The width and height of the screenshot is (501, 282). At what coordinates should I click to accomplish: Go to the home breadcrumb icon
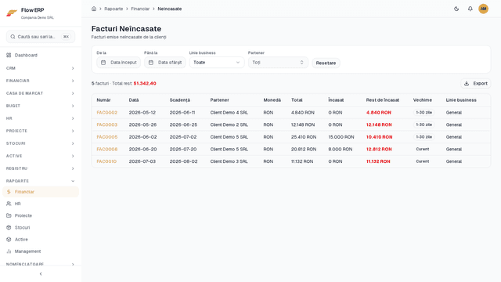[x=94, y=9]
